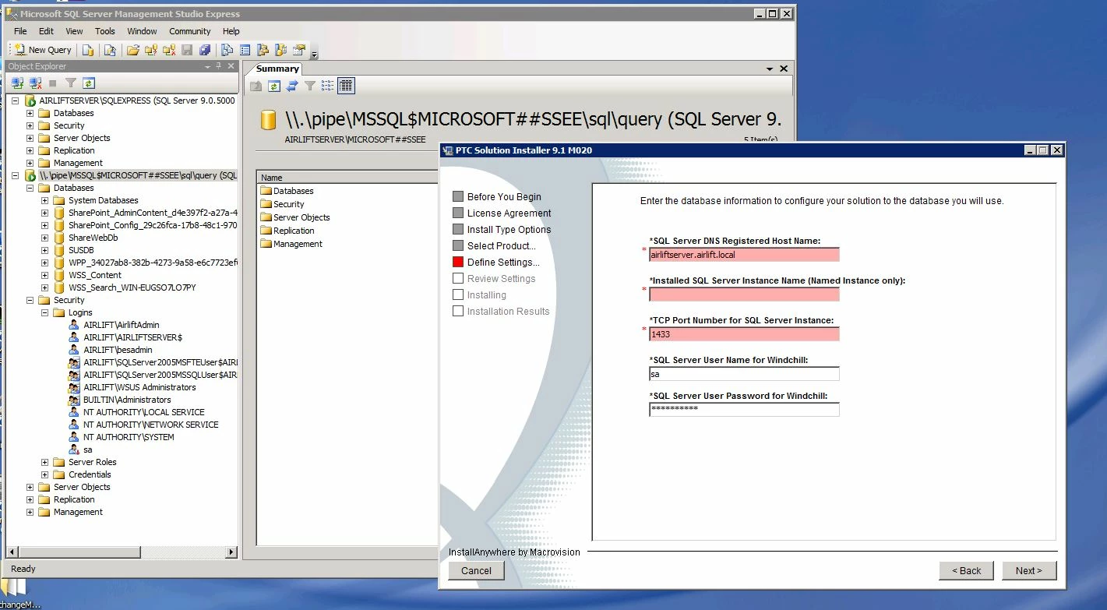This screenshot has width=1107, height=610.
Task: Select WSS_Search_WIN-EUGSO7LO7PY database
Action: tap(132, 287)
